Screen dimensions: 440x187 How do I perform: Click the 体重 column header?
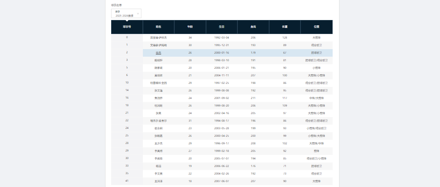tap(285, 27)
